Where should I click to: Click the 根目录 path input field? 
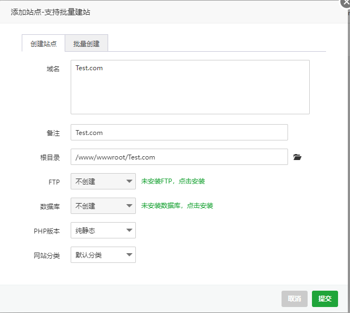point(179,157)
